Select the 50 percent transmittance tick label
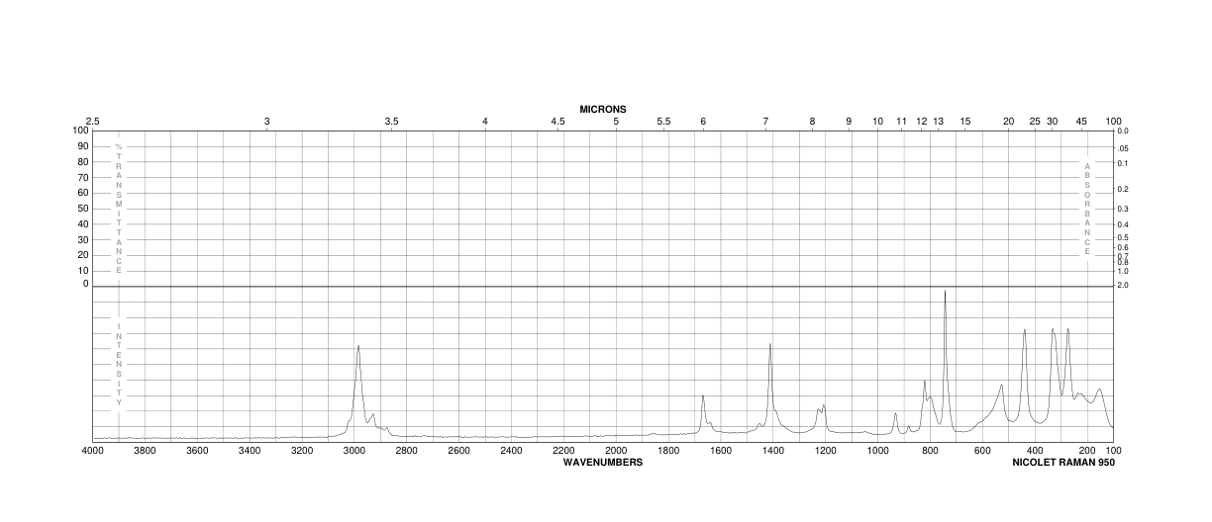The width and height of the screenshot is (1212, 522). (81, 209)
